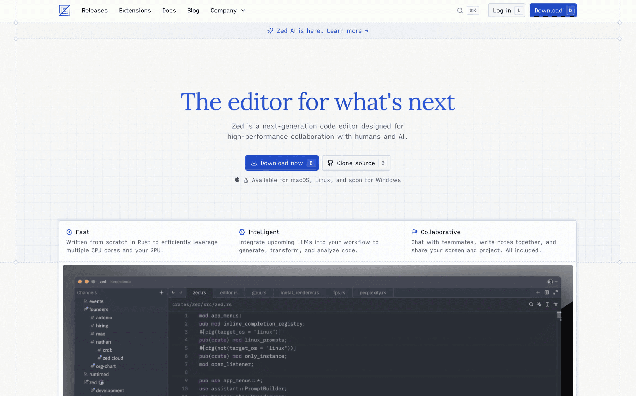Screen dimensions: 636x396
Task: Click the Fast speedometer icon in features
Action: click(70, 232)
